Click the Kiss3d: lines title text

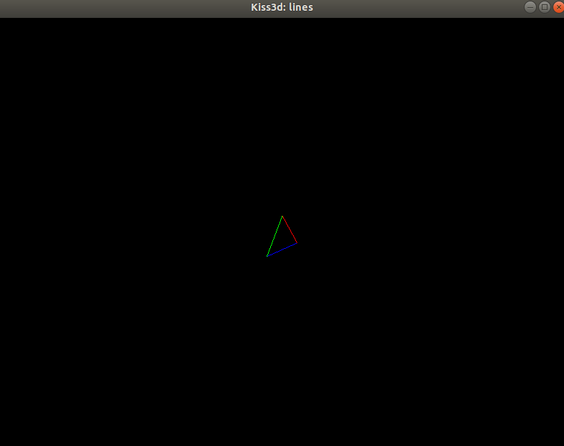click(x=282, y=7)
